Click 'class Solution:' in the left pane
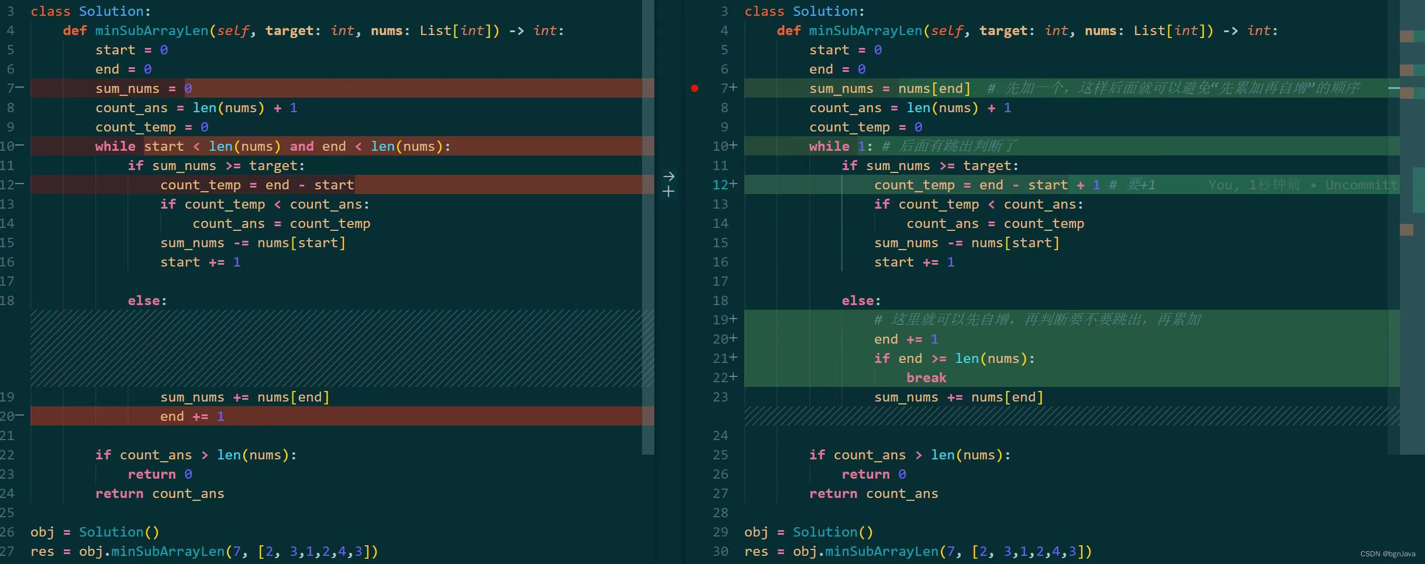The height and width of the screenshot is (564, 1425). [x=91, y=11]
